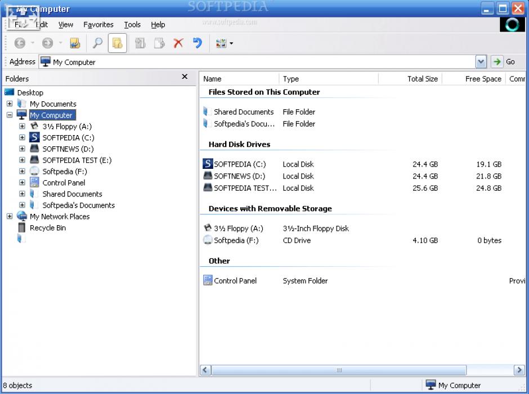Click the Move To toolbar icon
The width and height of the screenshot is (529, 394).
click(x=140, y=43)
